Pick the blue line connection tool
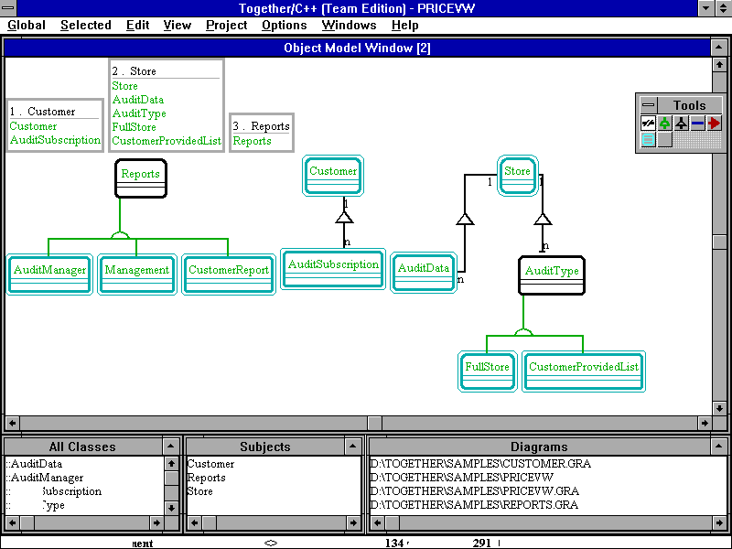 [x=697, y=123]
